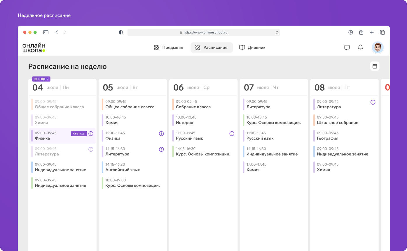The width and height of the screenshot is (407, 251).
Task: Click alert icon on Tuesday's Физика lesson
Action: pyautogui.click(x=161, y=134)
